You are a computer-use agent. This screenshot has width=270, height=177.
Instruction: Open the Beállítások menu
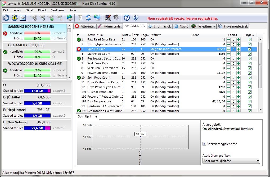tap(57, 10)
